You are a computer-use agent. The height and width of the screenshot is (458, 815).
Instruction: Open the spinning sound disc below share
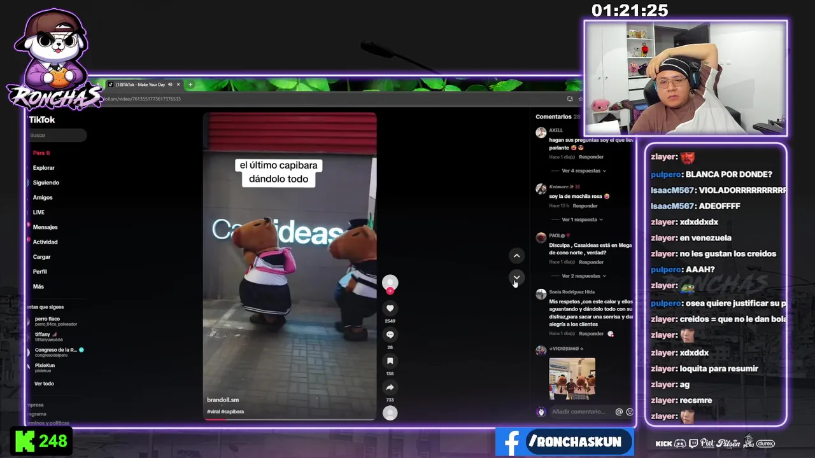click(390, 413)
